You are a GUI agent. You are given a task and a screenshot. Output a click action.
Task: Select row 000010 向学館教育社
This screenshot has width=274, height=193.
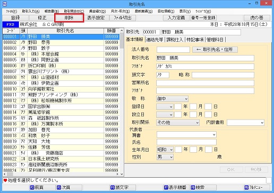(x=61, y=89)
